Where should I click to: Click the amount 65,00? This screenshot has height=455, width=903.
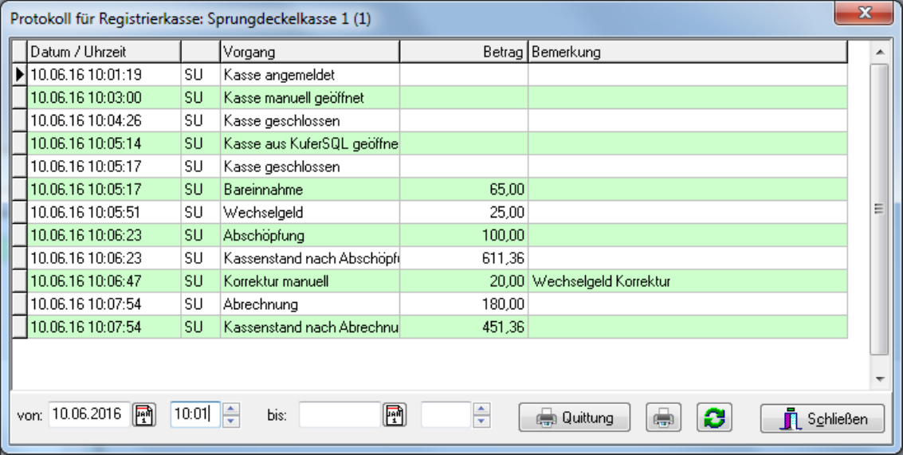pos(508,190)
